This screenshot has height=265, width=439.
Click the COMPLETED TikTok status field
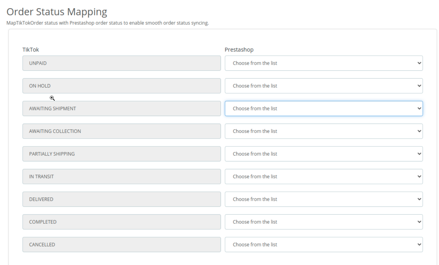[122, 222]
